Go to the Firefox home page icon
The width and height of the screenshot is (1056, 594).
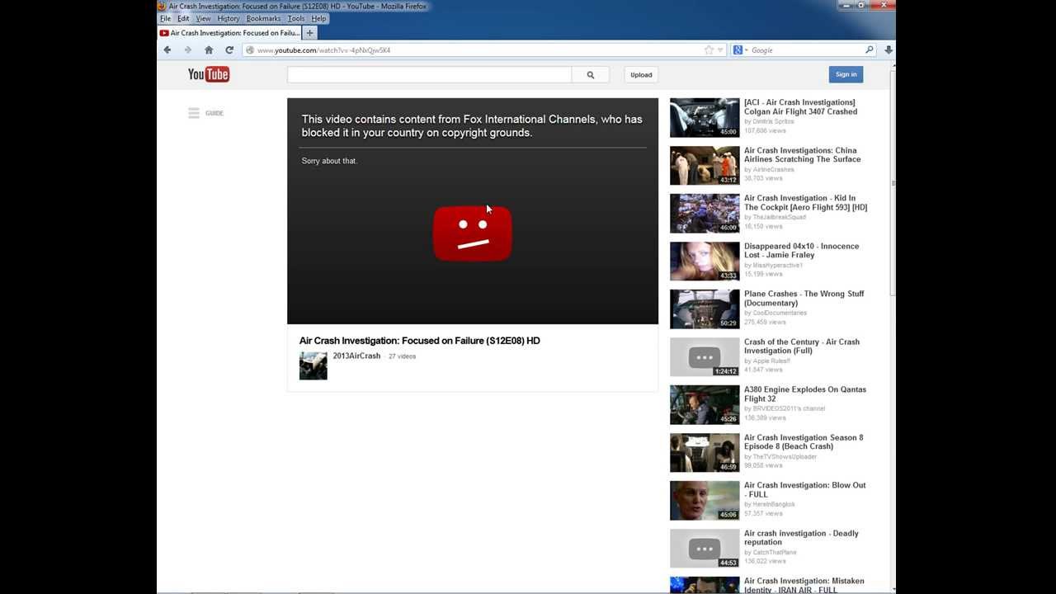[209, 50]
